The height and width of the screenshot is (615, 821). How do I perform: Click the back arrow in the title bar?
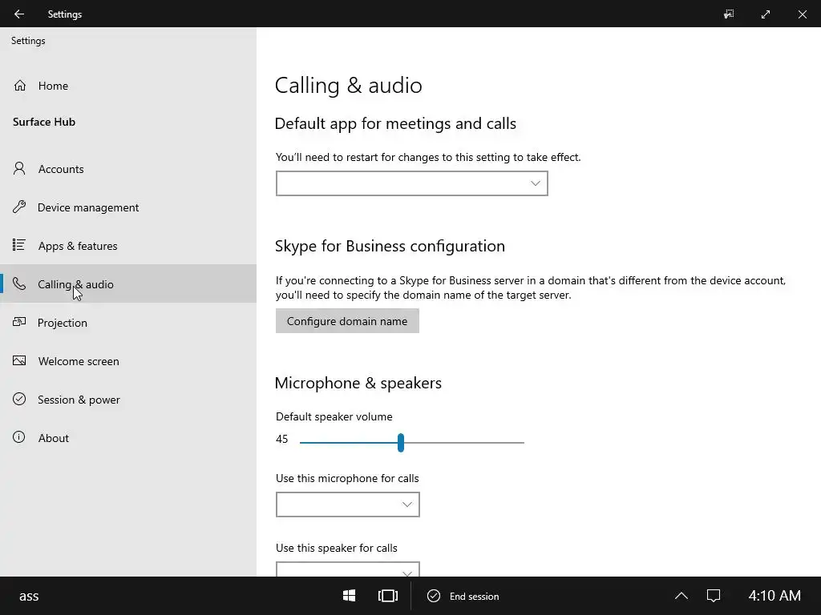pyautogui.click(x=19, y=14)
